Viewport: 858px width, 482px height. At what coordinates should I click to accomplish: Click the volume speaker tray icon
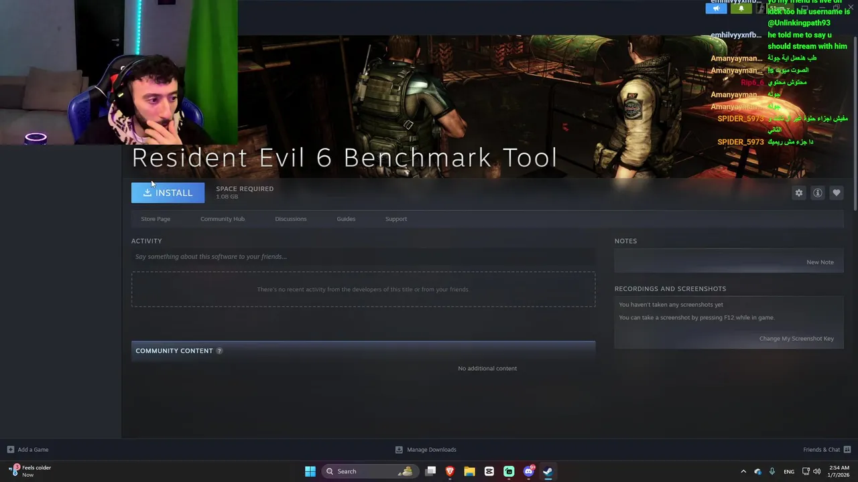click(816, 471)
